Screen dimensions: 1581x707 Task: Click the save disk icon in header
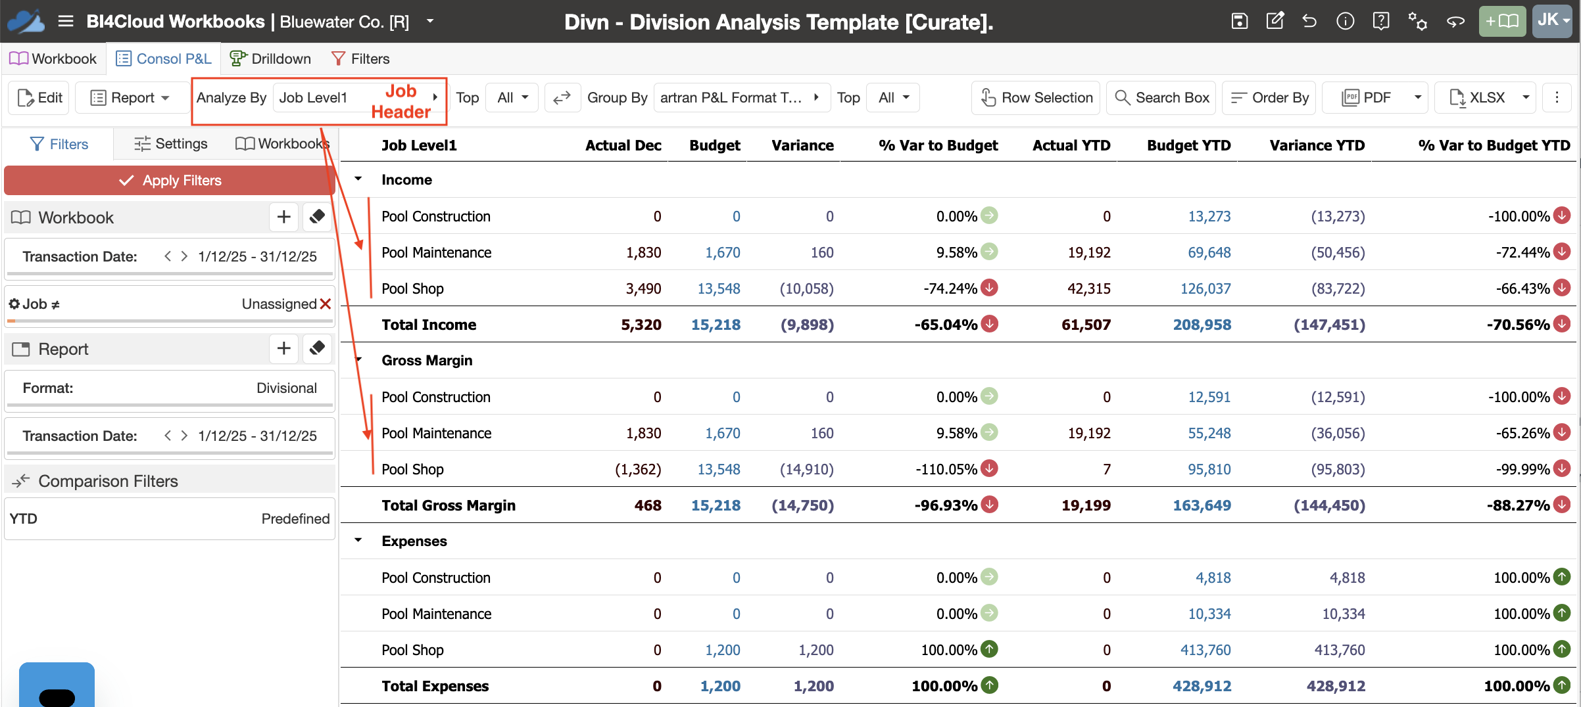(x=1240, y=21)
